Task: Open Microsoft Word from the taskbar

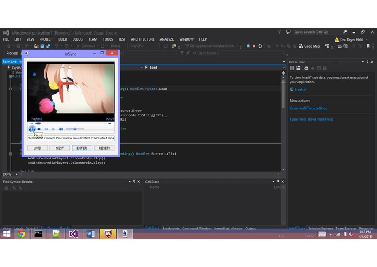Action: point(91,234)
